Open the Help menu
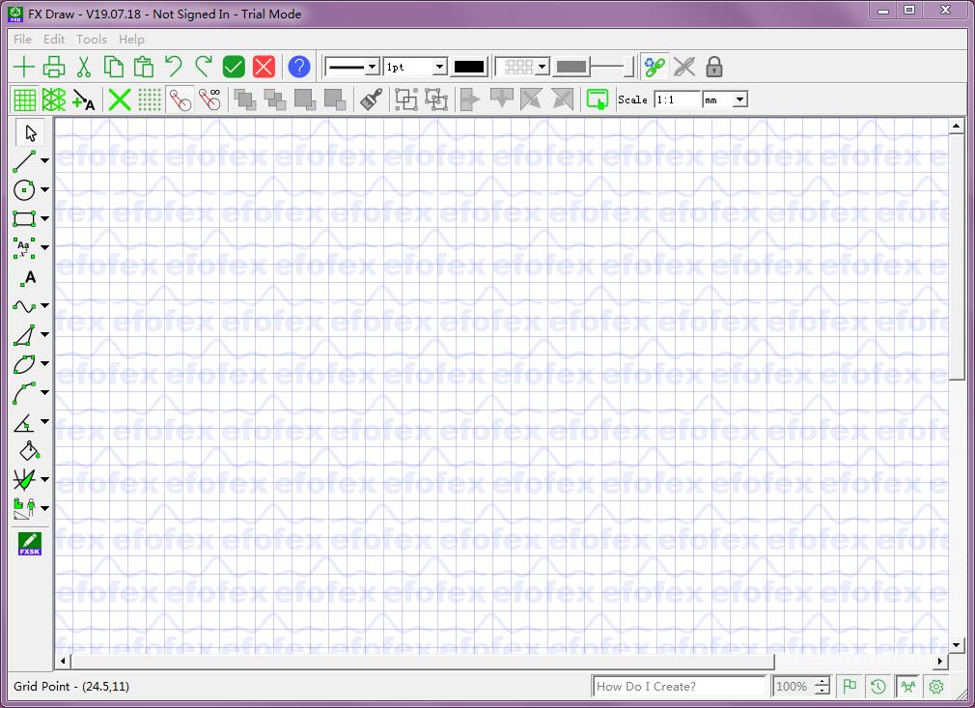975x708 pixels. coord(132,40)
